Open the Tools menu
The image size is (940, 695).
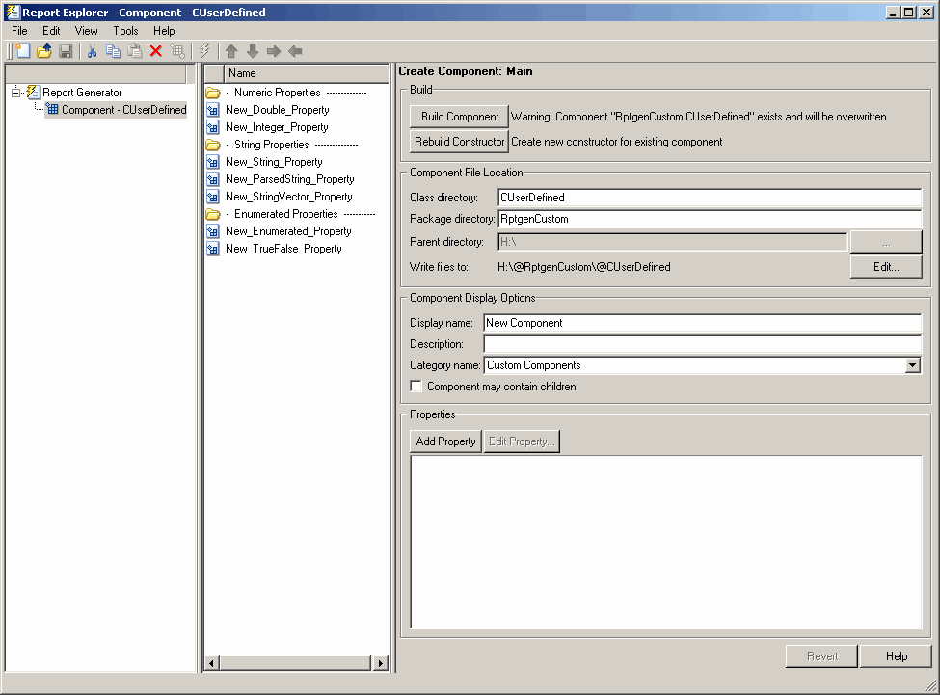point(125,31)
